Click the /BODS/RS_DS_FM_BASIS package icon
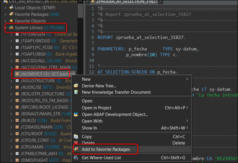238x163 pixels. (x=17, y=100)
